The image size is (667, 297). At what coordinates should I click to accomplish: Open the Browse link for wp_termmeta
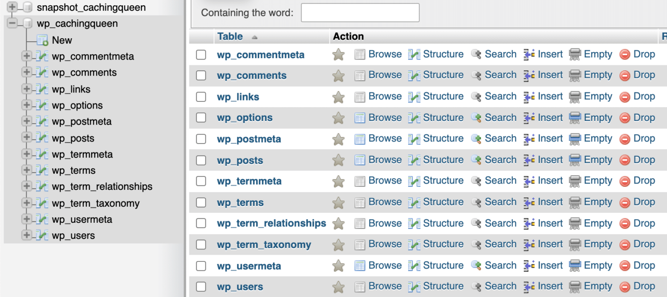click(x=385, y=181)
